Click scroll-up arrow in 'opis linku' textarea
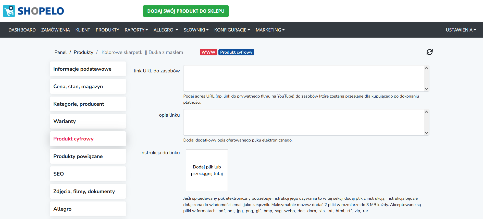 [x=426, y=112]
